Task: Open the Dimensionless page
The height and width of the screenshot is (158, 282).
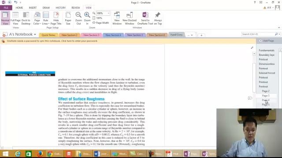Action: pyautogui.click(x=267, y=64)
